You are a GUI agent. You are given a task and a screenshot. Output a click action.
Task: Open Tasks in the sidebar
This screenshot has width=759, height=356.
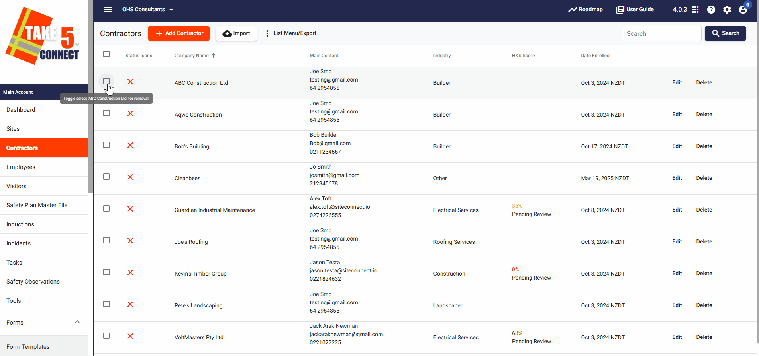tap(44, 263)
